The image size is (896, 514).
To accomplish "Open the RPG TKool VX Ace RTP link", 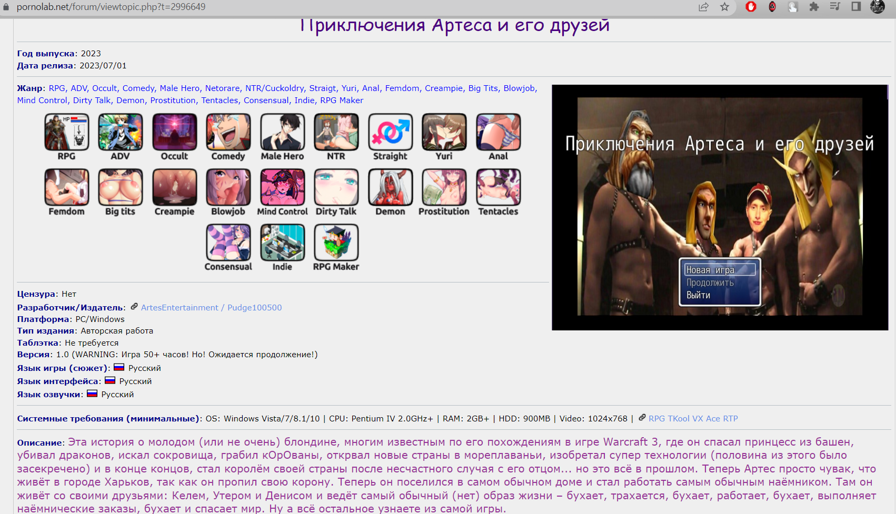I will pos(693,419).
